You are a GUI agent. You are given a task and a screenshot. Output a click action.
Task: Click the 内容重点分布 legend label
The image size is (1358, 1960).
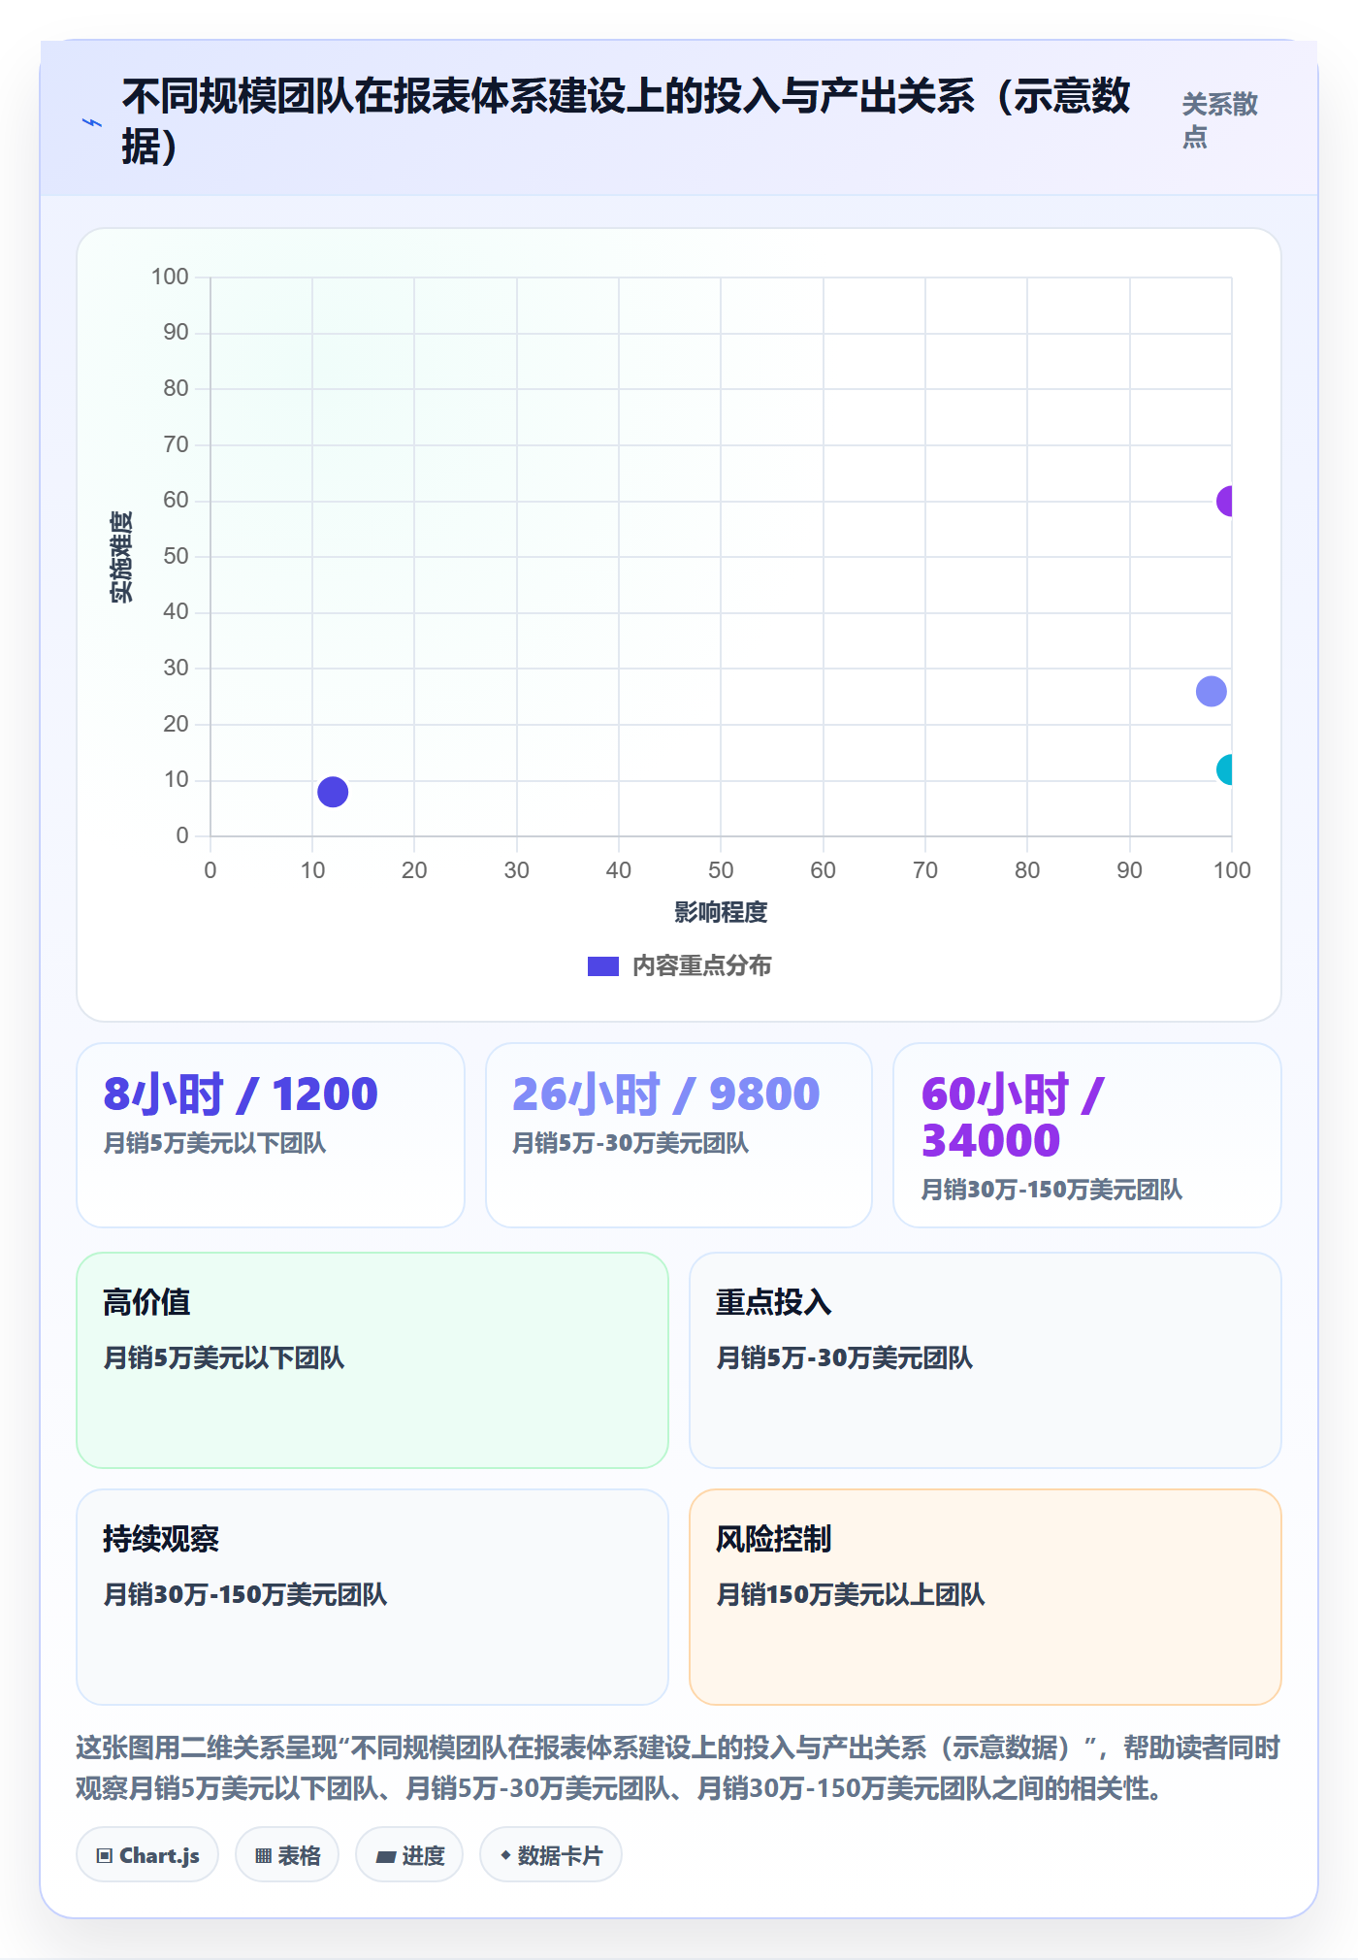[702, 966]
